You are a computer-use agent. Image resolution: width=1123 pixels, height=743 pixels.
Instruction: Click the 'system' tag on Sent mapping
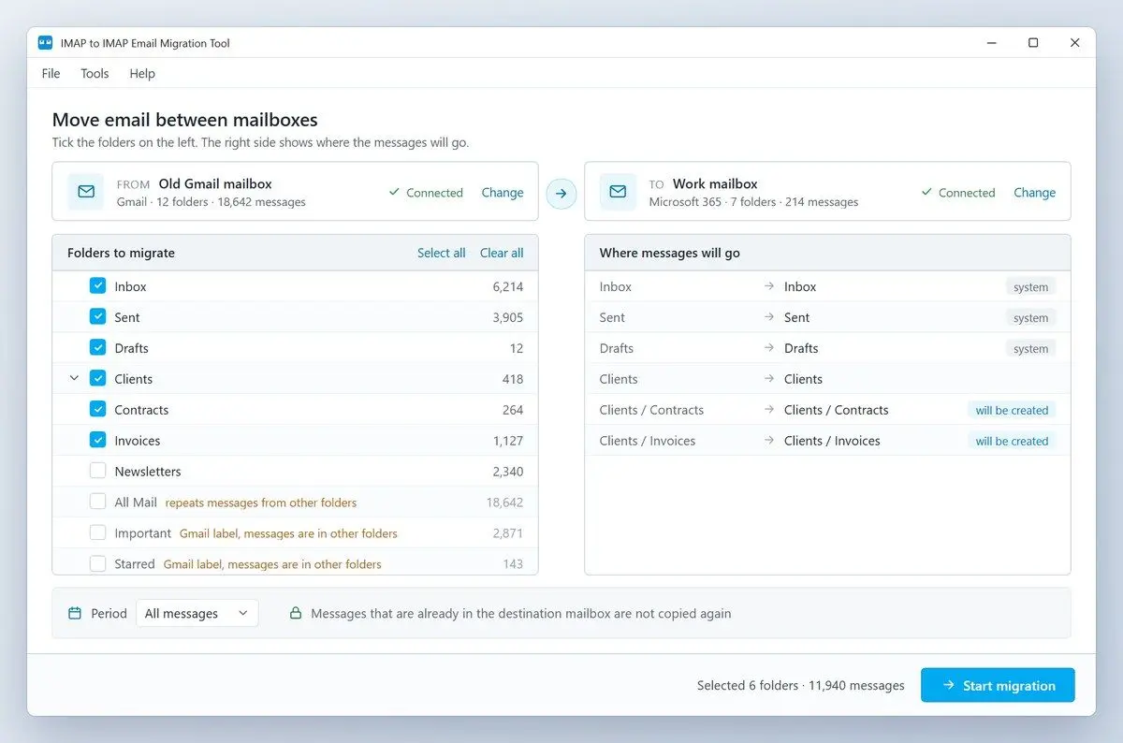coord(1030,318)
